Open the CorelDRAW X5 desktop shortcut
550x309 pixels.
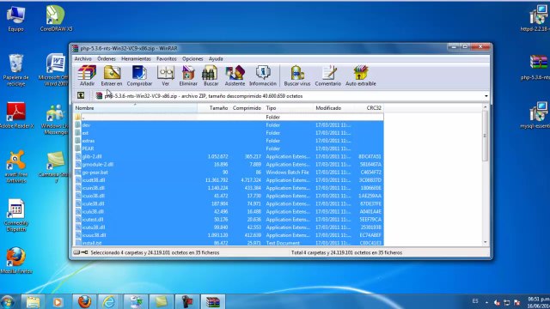click(56, 19)
